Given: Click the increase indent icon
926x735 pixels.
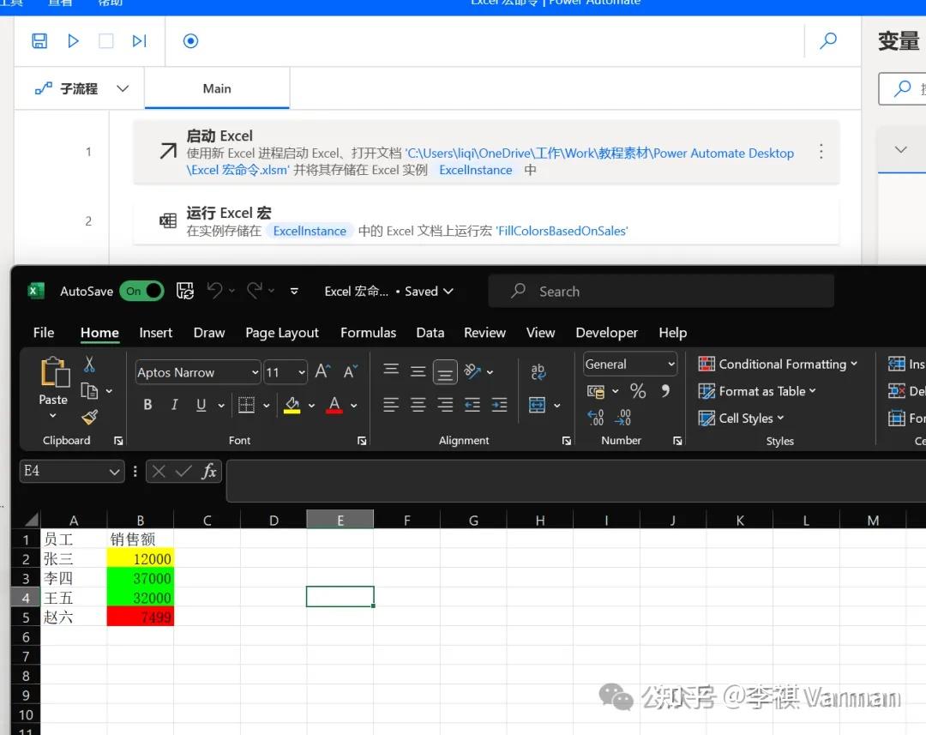Looking at the screenshot, I should pos(500,405).
